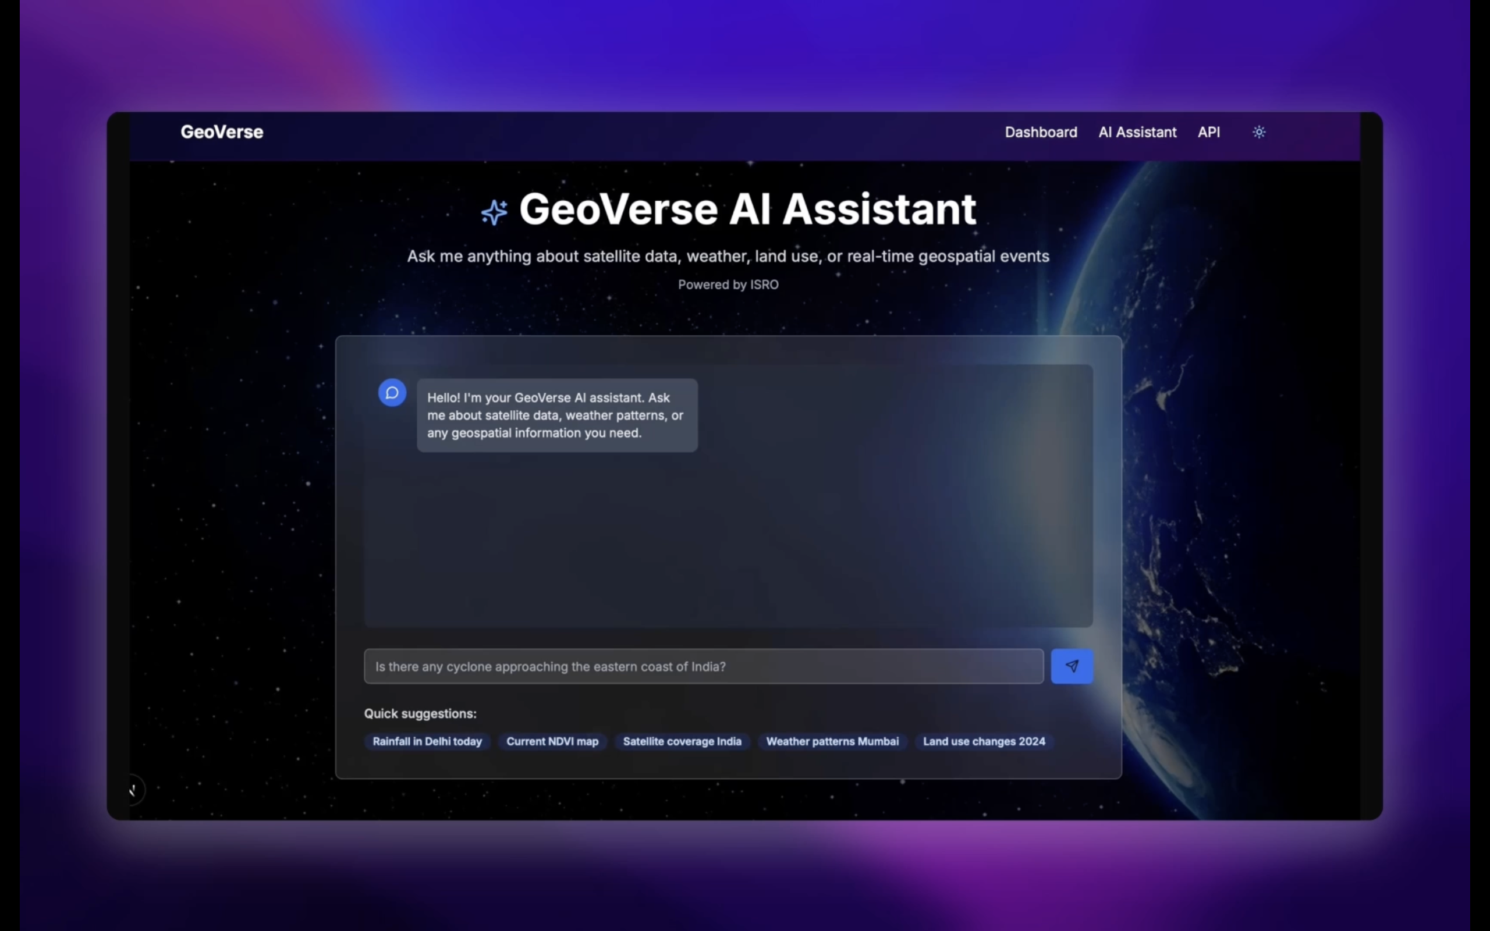Click the send message arrow icon

[1072, 666]
